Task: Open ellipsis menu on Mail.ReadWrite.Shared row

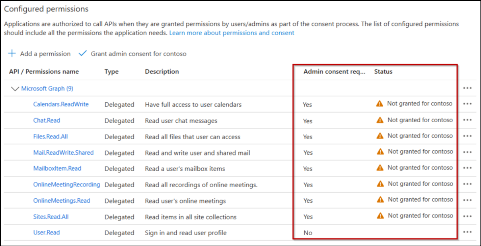Action: click(x=467, y=152)
